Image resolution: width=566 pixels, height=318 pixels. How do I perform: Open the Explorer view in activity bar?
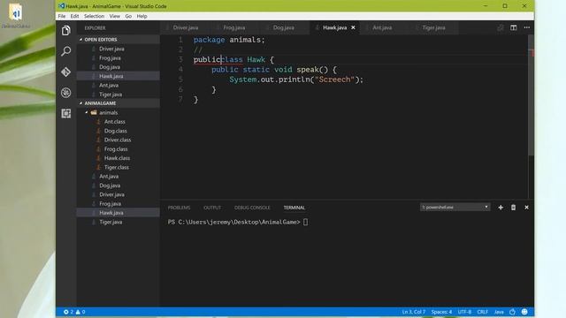pyautogui.click(x=65, y=30)
